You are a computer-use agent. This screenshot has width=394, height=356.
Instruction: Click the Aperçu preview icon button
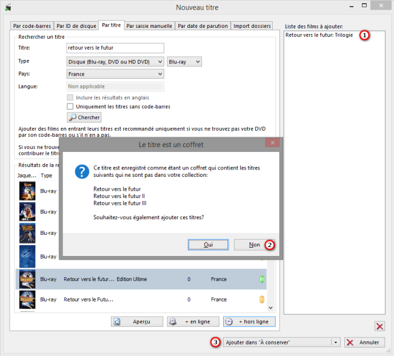(137, 321)
